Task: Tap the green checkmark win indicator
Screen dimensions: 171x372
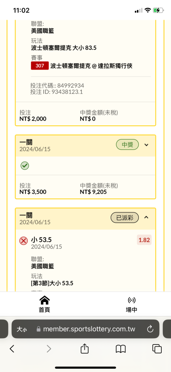Action: click(x=24, y=166)
